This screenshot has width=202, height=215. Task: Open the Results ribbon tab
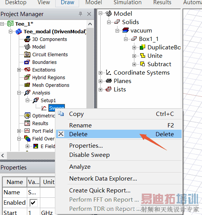162,2
